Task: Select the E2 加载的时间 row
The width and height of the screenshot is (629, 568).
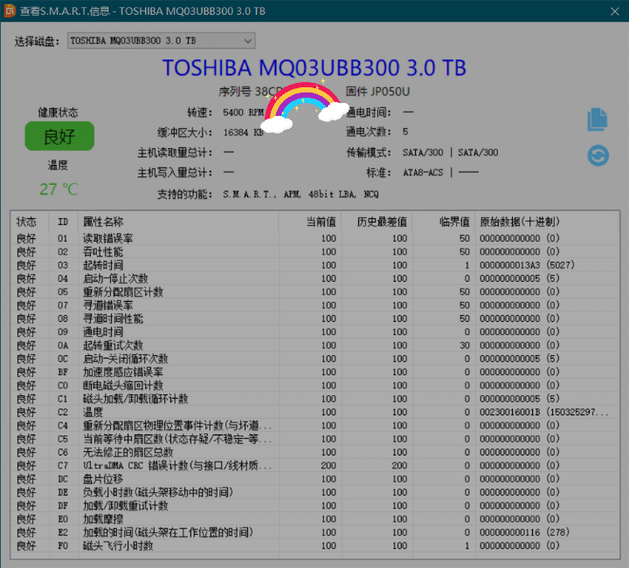Action: [x=314, y=532]
